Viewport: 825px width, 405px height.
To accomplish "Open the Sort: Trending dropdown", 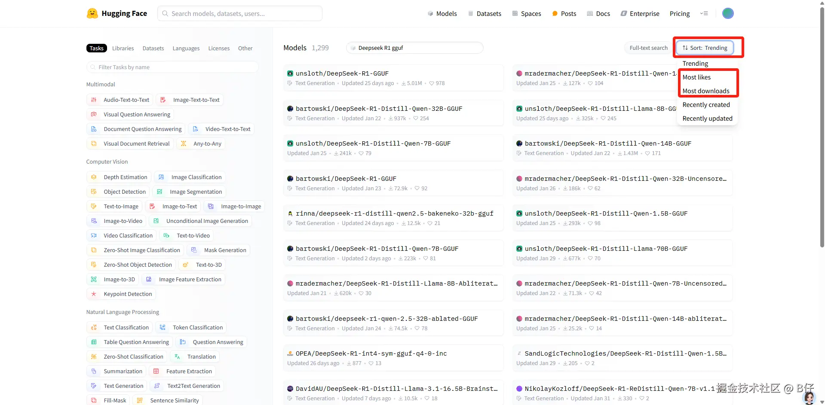I will tap(705, 48).
